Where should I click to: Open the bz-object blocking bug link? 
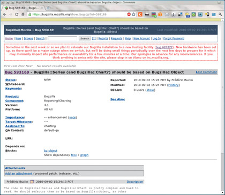(51, 150)
